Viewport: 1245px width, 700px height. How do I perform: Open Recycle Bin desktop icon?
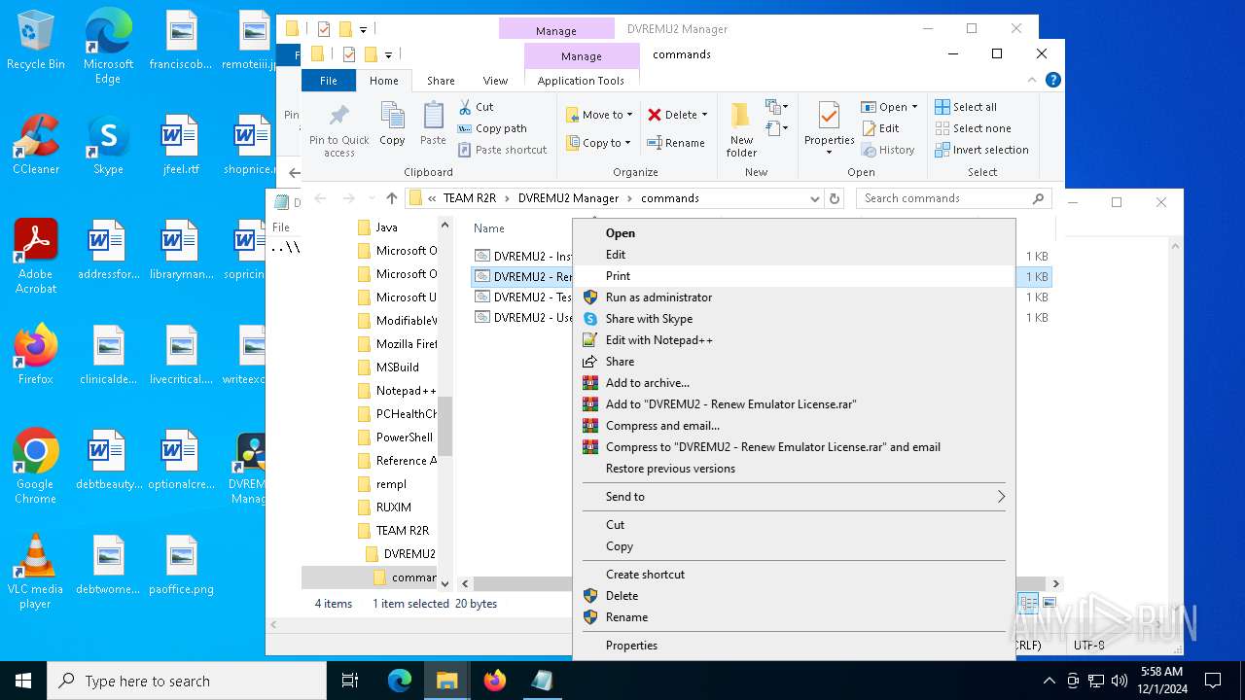[x=36, y=41]
